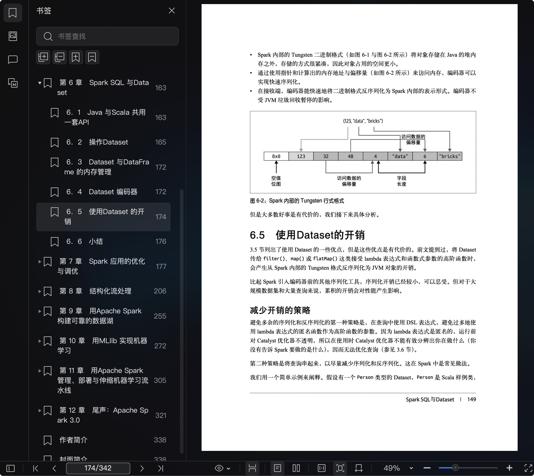Click the zoom out minus button

427,468
